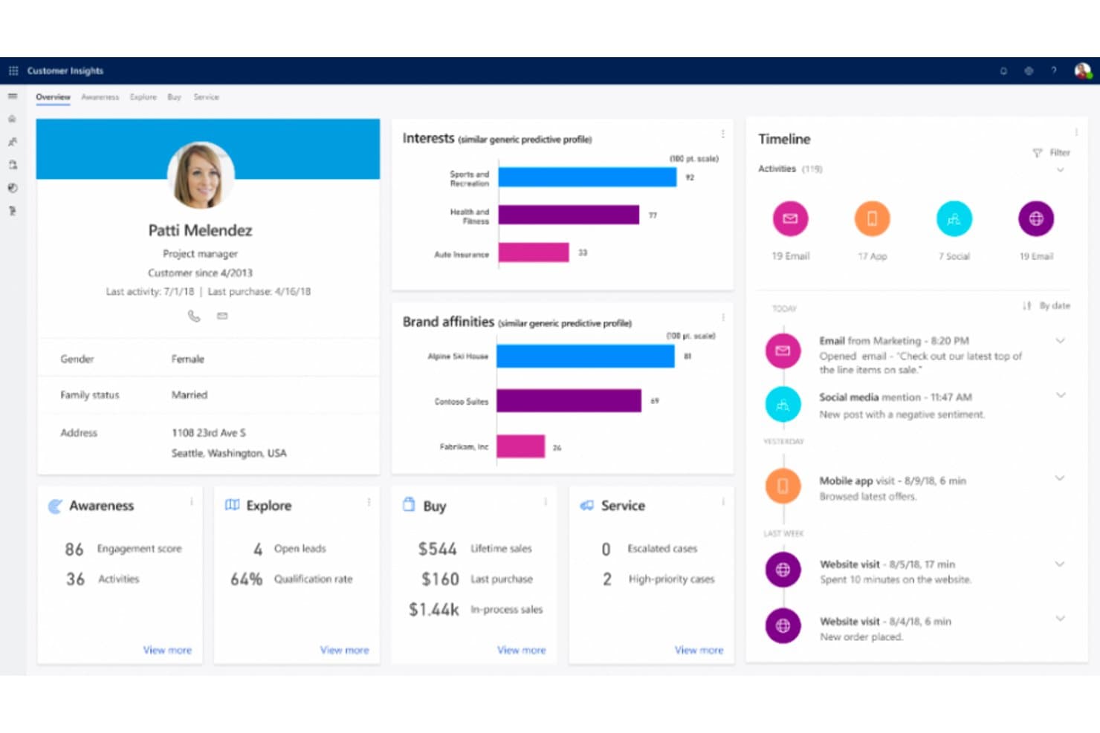Open the notifications bell icon
Viewport: 1100px width, 733px height.
click(x=1003, y=71)
